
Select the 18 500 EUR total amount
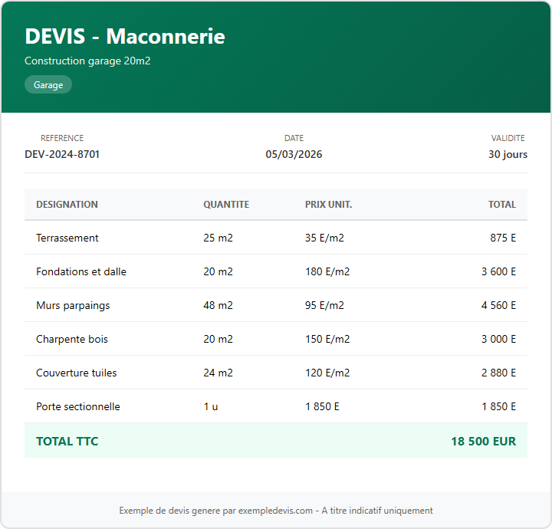tap(483, 441)
